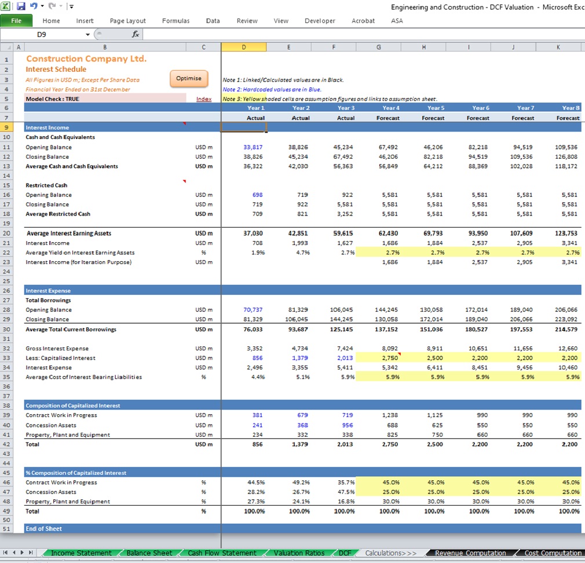Click comment marker on Restricted Cash row
Image resolution: width=585 pixels, height=563 pixels.
[x=184, y=181]
